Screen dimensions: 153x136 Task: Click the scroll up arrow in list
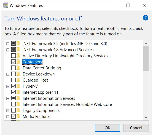[x=146, y=43]
